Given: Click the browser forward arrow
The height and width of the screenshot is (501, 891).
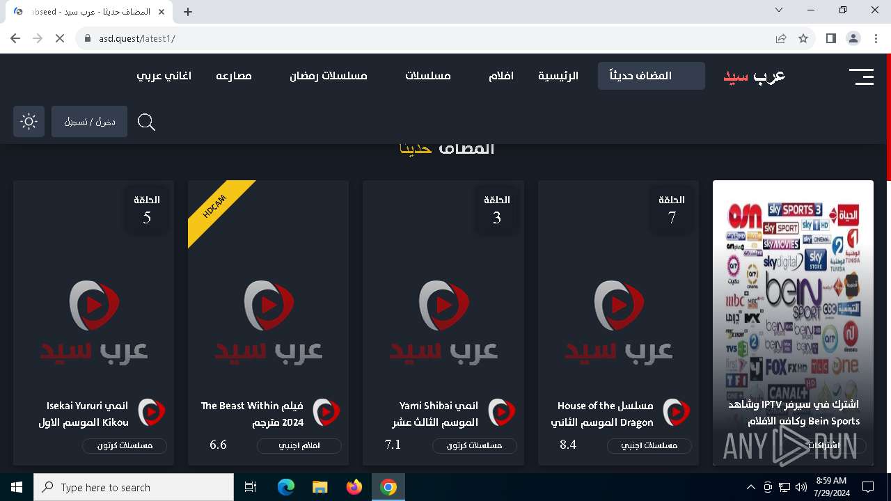Looking at the screenshot, I should coord(38,38).
